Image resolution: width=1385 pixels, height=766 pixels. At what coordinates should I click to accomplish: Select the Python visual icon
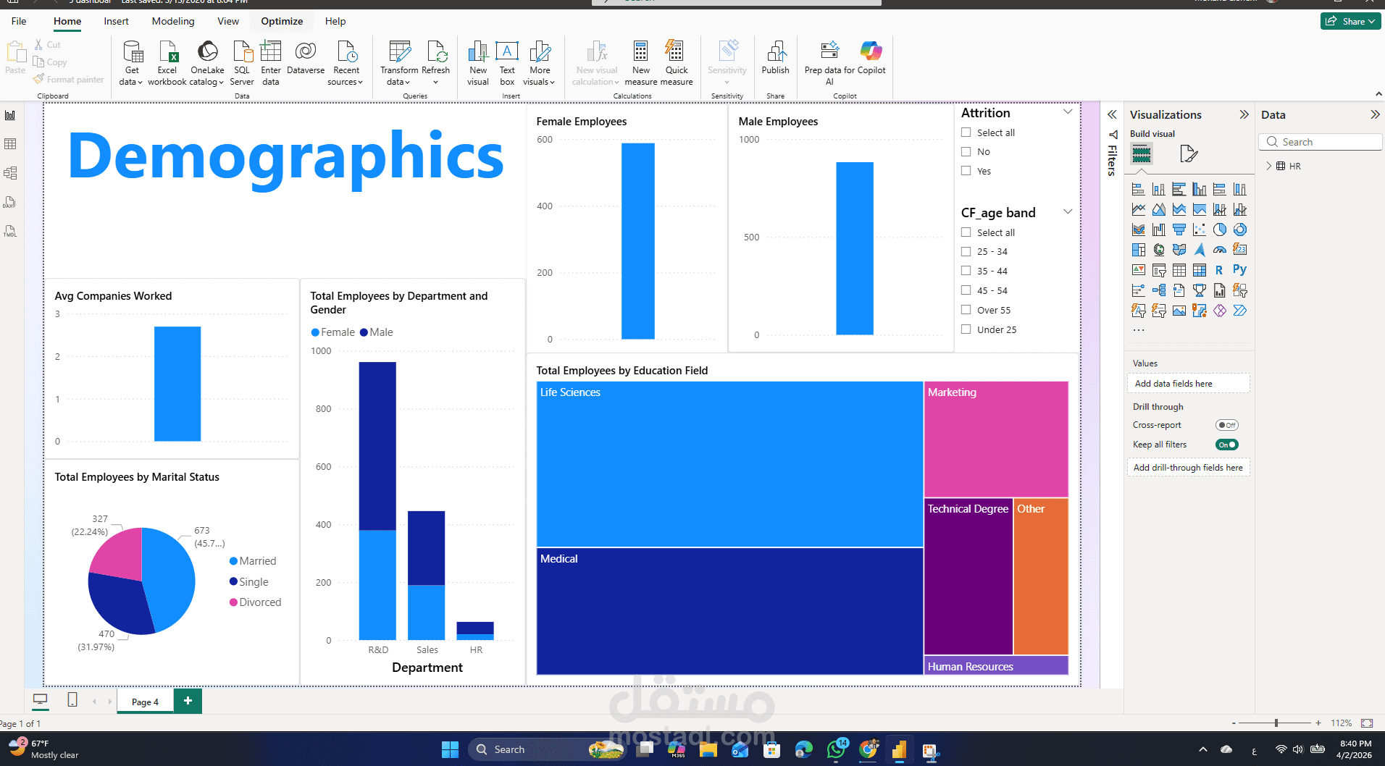[1240, 270]
